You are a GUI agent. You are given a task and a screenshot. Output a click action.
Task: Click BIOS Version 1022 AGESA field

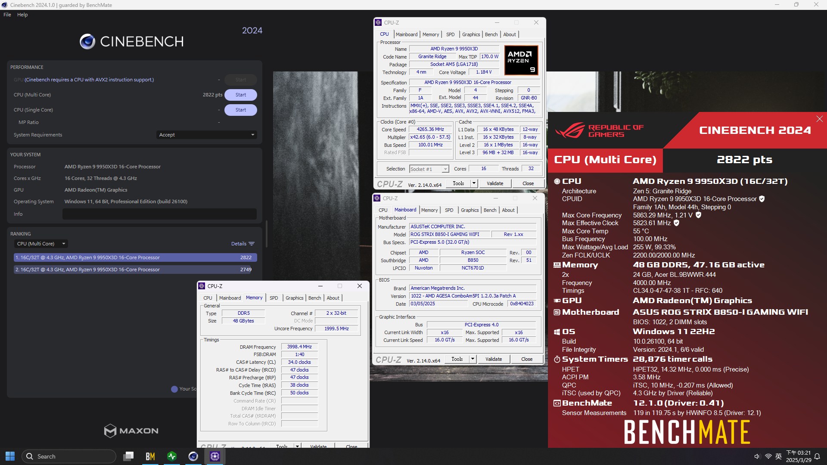pyautogui.click(x=473, y=296)
